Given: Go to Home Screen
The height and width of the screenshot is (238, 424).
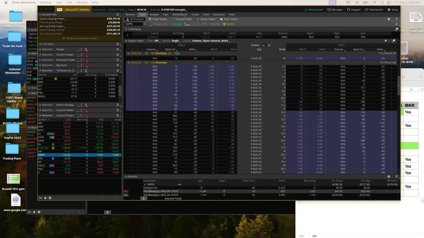Looking at the screenshot, I should [313, 10].
